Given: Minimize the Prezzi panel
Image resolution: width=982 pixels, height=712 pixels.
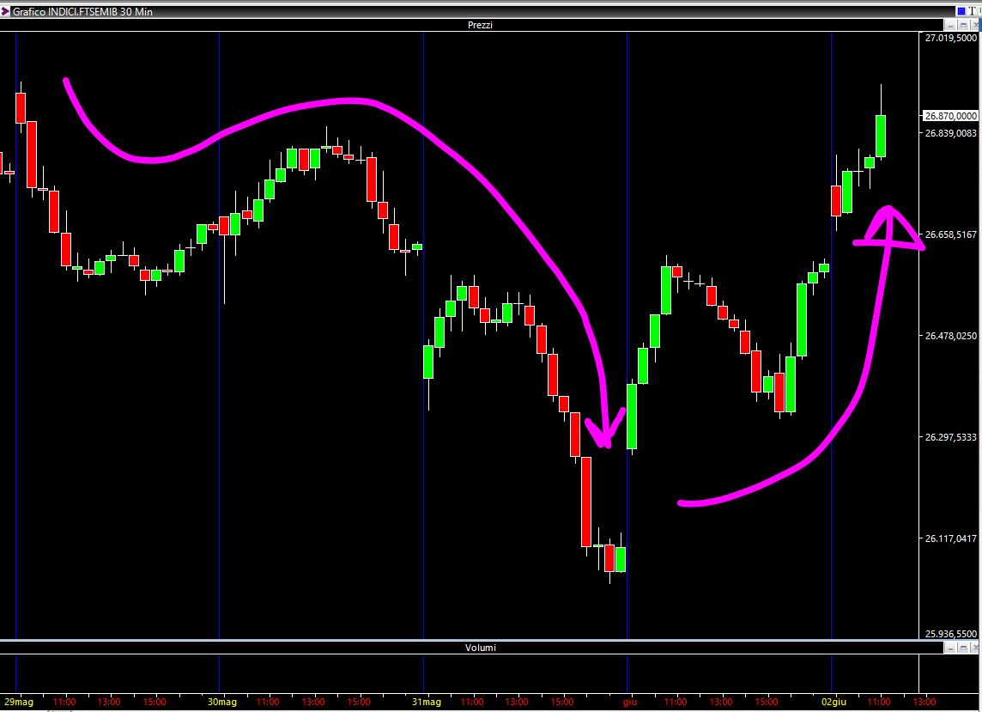Looking at the screenshot, I should [951, 25].
